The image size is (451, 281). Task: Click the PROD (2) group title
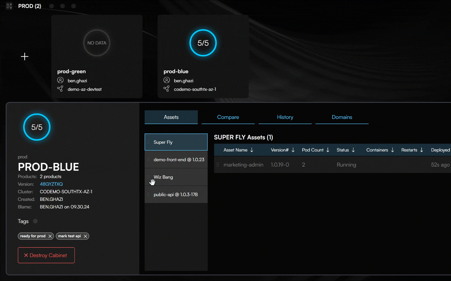pos(30,6)
